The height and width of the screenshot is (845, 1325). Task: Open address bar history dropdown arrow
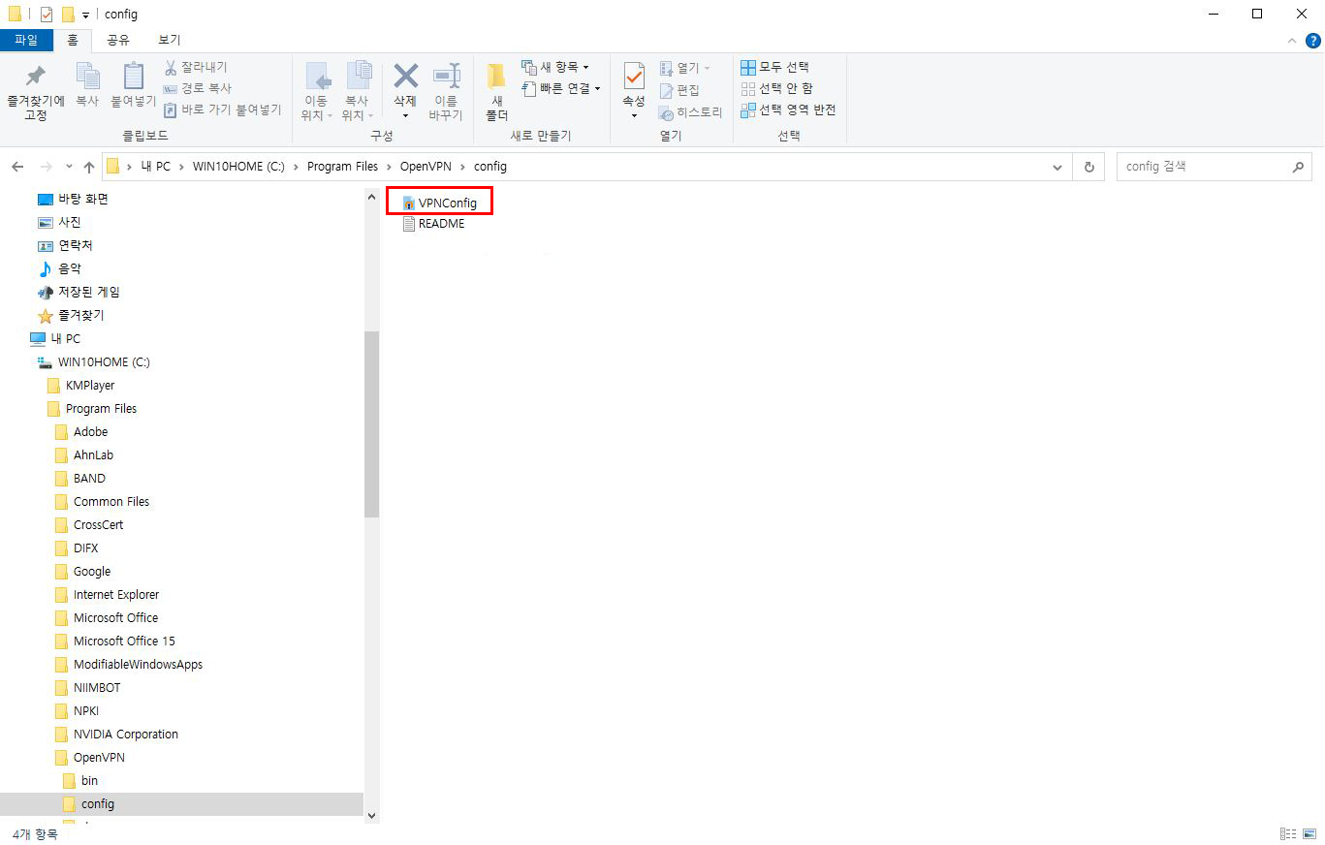pos(1057,167)
